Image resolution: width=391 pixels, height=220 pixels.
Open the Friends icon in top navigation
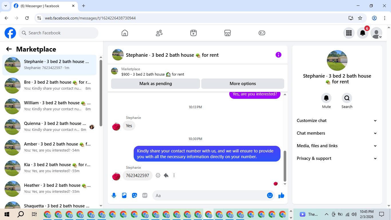pos(159,33)
